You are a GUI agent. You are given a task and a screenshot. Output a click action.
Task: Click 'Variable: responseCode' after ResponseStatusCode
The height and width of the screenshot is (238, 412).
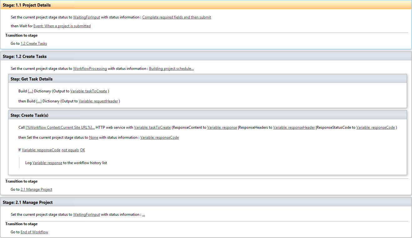375,127
